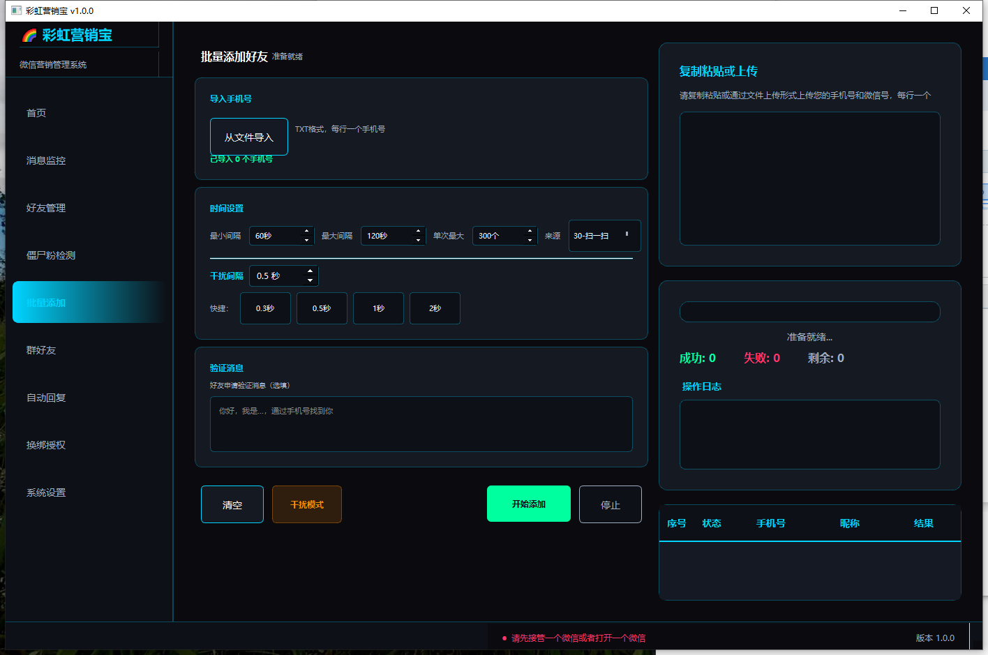
Task: Click the 清空 button
Action: click(x=232, y=504)
